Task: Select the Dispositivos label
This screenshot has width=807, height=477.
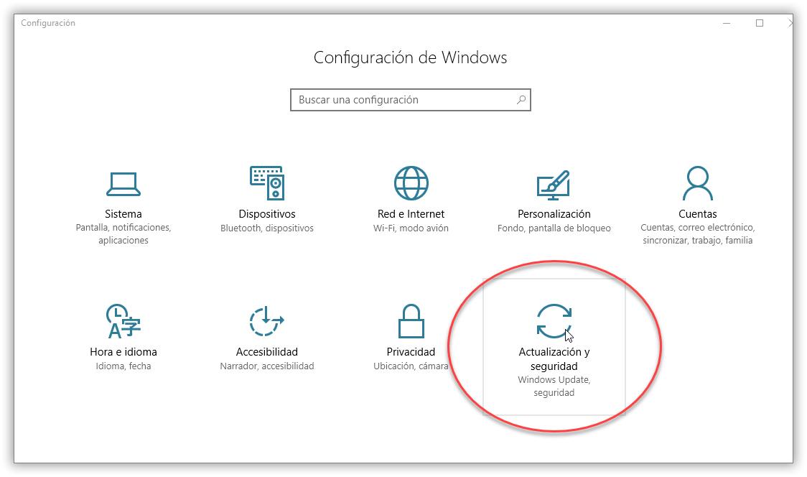Action: 267,214
